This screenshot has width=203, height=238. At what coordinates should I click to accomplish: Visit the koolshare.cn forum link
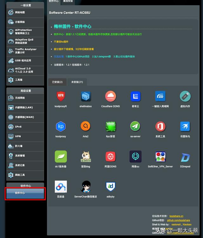176,216
